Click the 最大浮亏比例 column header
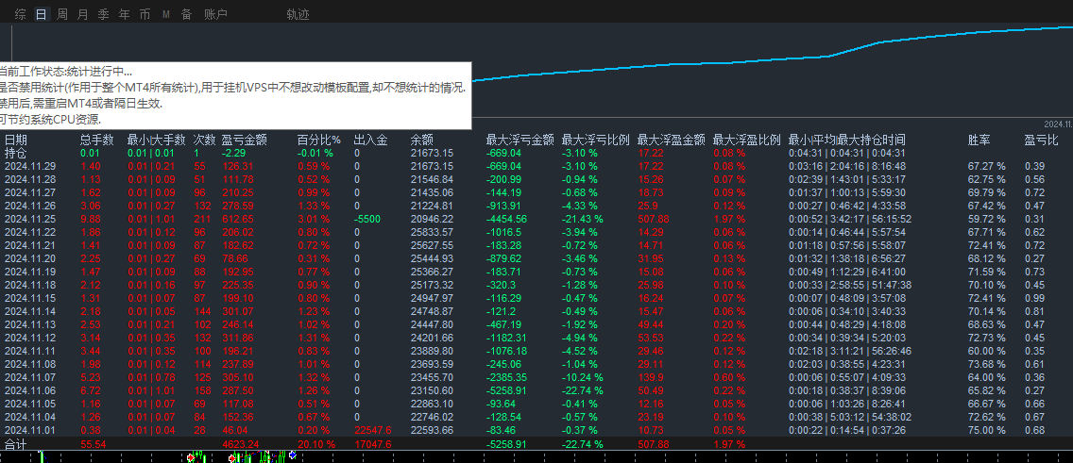 (595, 140)
